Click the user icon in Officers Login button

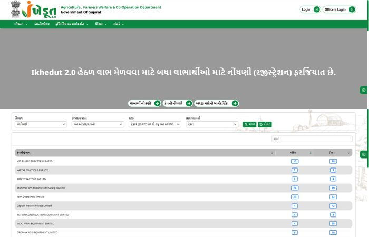click(352, 9)
